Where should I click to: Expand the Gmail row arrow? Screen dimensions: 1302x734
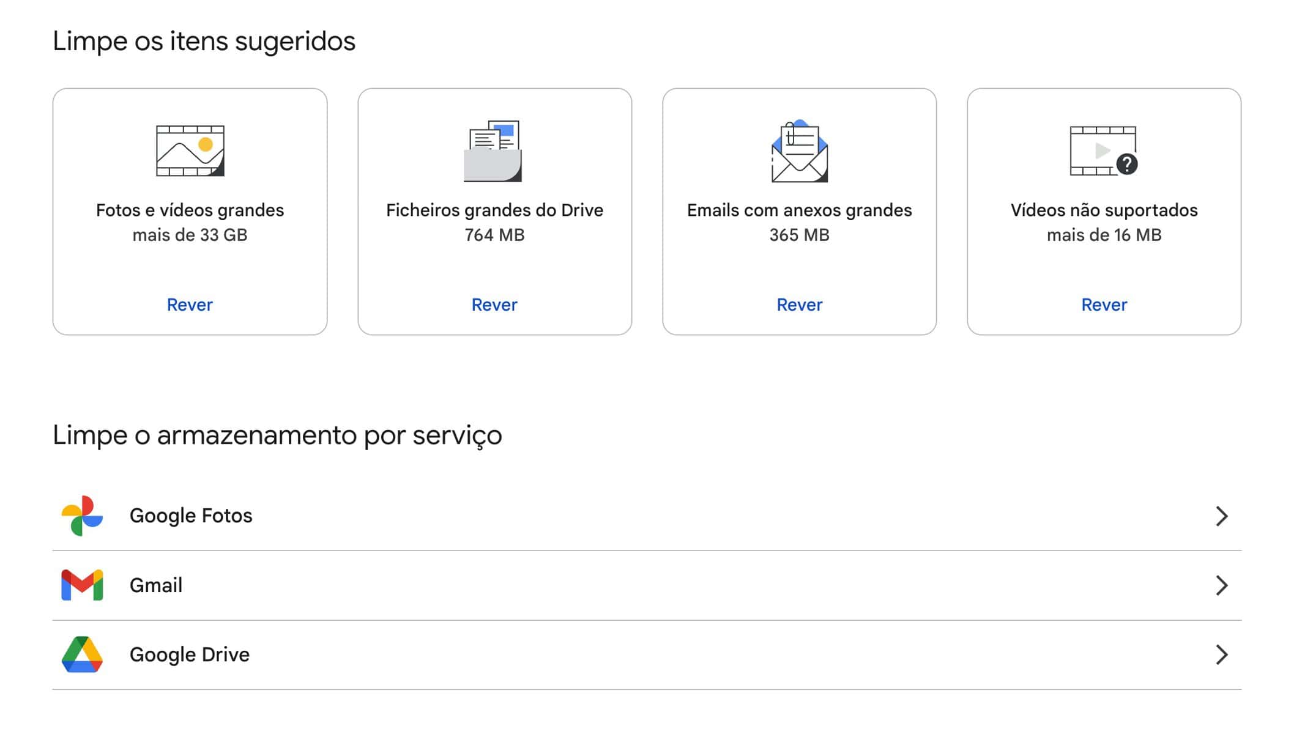pyautogui.click(x=1221, y=585)
